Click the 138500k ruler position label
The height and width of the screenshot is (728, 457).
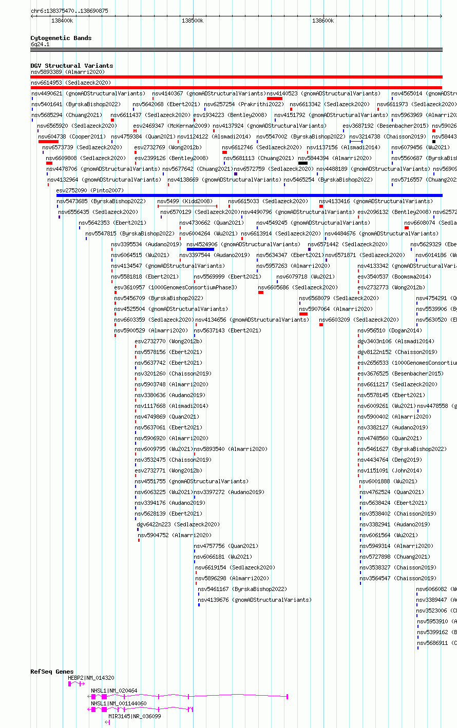(x=193, y=21)
